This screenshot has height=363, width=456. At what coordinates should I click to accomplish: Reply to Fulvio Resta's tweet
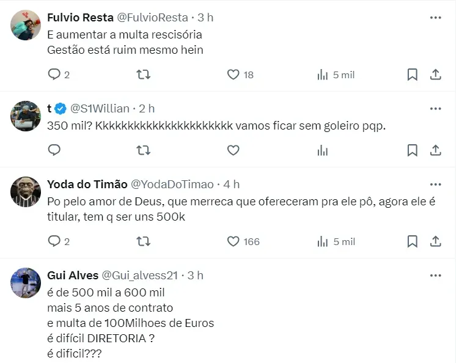tap(54, 75)
